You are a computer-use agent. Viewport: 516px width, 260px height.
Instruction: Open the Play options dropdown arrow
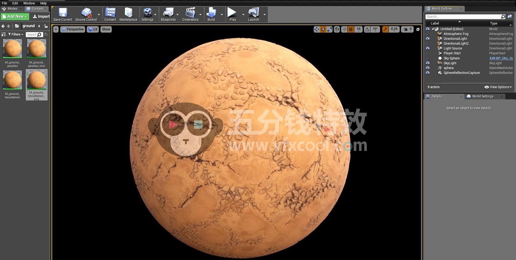(x=243, y=15)
